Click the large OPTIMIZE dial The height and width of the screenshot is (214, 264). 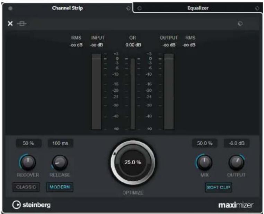pos(133,162)
